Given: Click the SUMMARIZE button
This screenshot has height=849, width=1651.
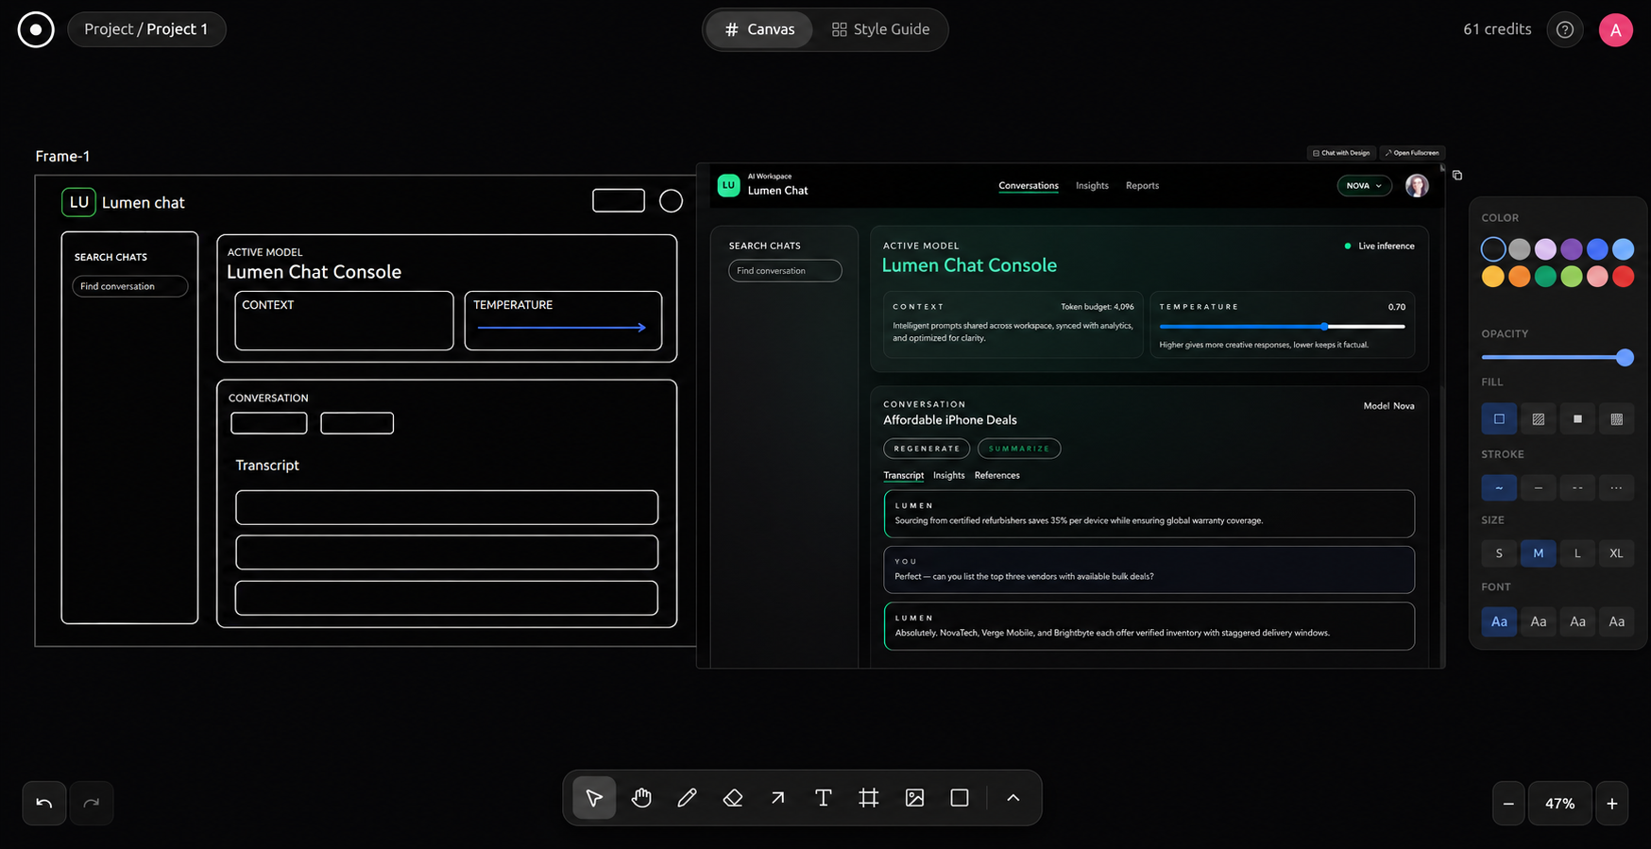Looking at the screenshot, I should pos(1019,449).
